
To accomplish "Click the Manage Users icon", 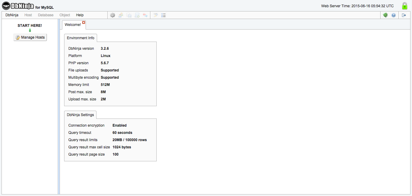I will [x=121, y=15].
